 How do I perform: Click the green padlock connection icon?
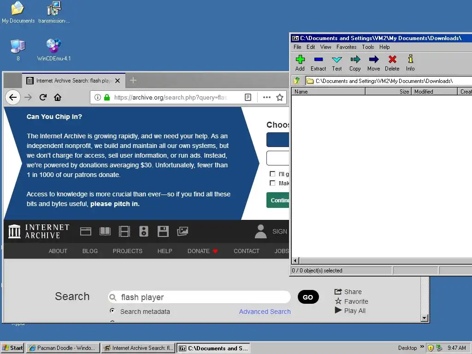tap(106, 97)
